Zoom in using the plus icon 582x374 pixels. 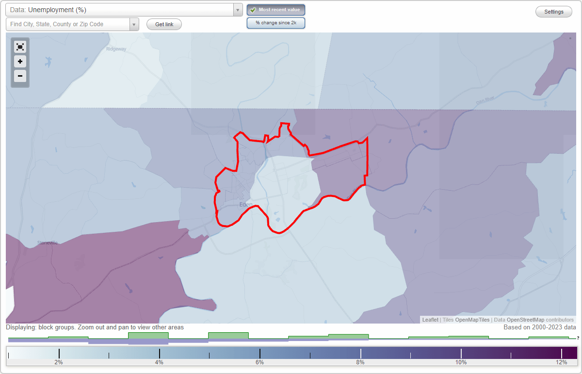[x=20, y=62]
